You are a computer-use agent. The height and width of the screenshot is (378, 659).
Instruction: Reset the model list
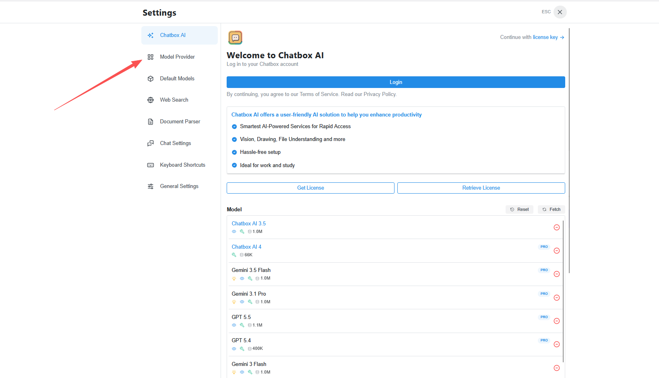click(519, 209)
